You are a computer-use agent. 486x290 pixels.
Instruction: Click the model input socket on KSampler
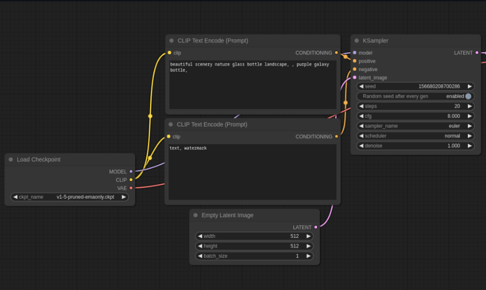(355, 53)
